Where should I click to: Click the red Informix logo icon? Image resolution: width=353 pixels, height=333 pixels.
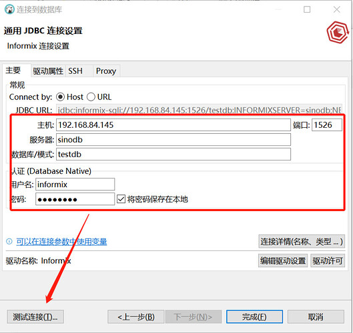pos(338,33)
